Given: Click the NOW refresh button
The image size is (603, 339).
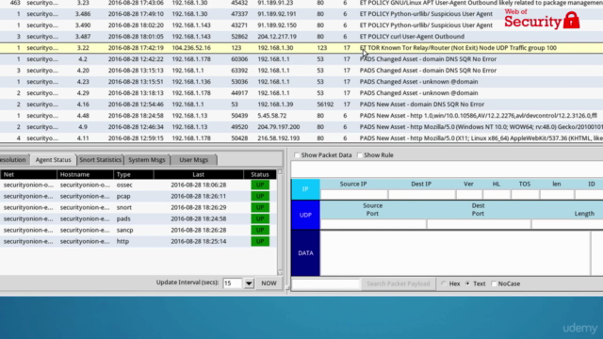Looking at the screenshot, I should [x=269, y=283].
